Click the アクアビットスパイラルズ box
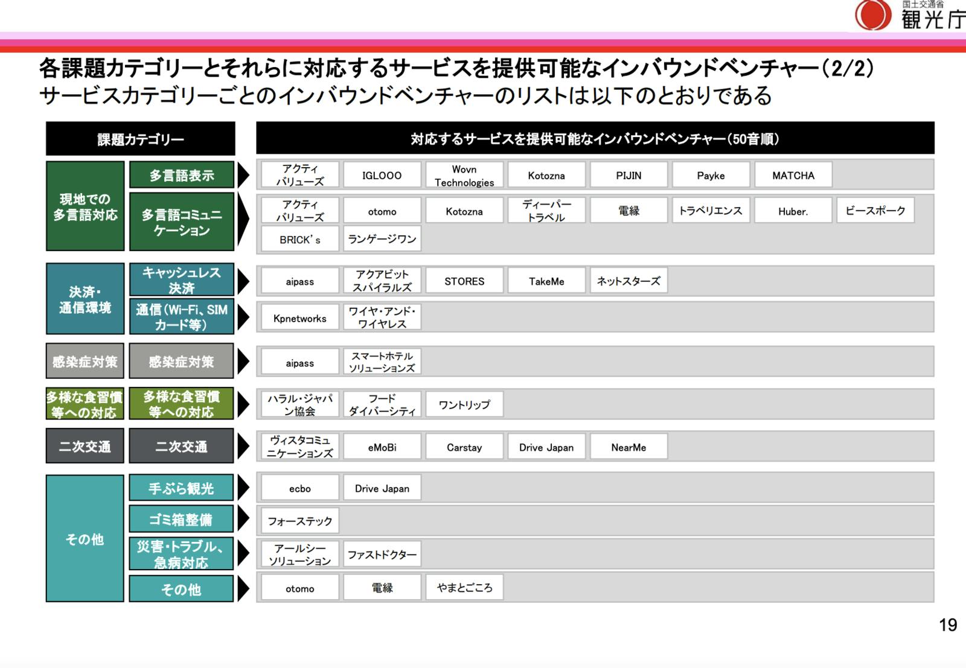Image resolution: width=966 pixels, height=668 pixels. pos(382,281)
